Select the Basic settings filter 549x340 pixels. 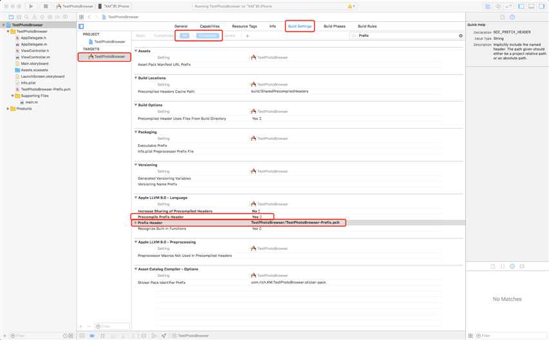[x=140, y=35]
